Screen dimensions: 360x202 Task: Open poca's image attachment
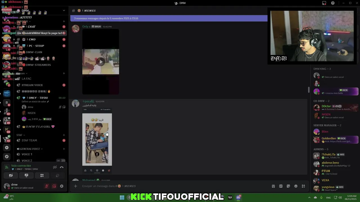coord(97,141)
